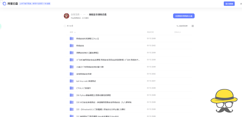Click the date in kali linux web row

(151, 81)
